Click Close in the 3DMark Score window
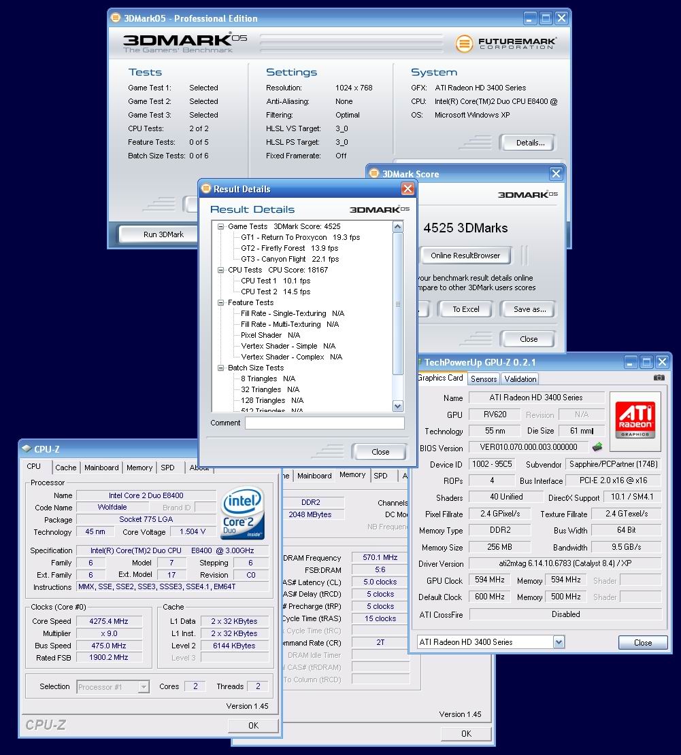 [x=528, y=339]
